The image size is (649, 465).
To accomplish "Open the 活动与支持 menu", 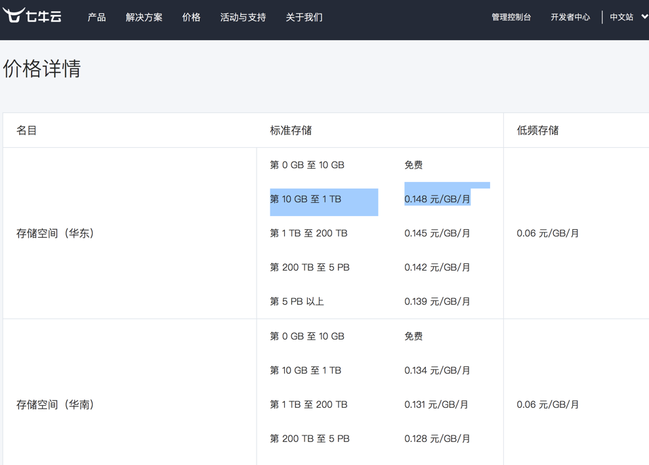I will 243,17.
